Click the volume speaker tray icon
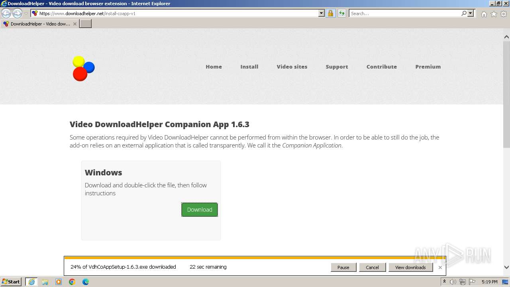This screenshot has width=510, height=287. pos(453,282)
